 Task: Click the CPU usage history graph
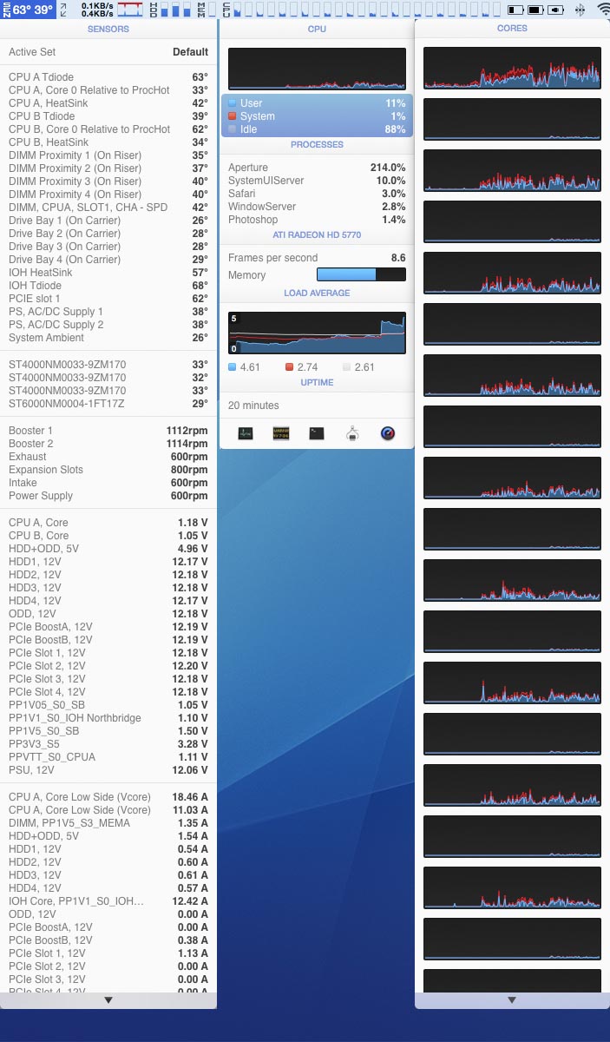pos(317,69)
